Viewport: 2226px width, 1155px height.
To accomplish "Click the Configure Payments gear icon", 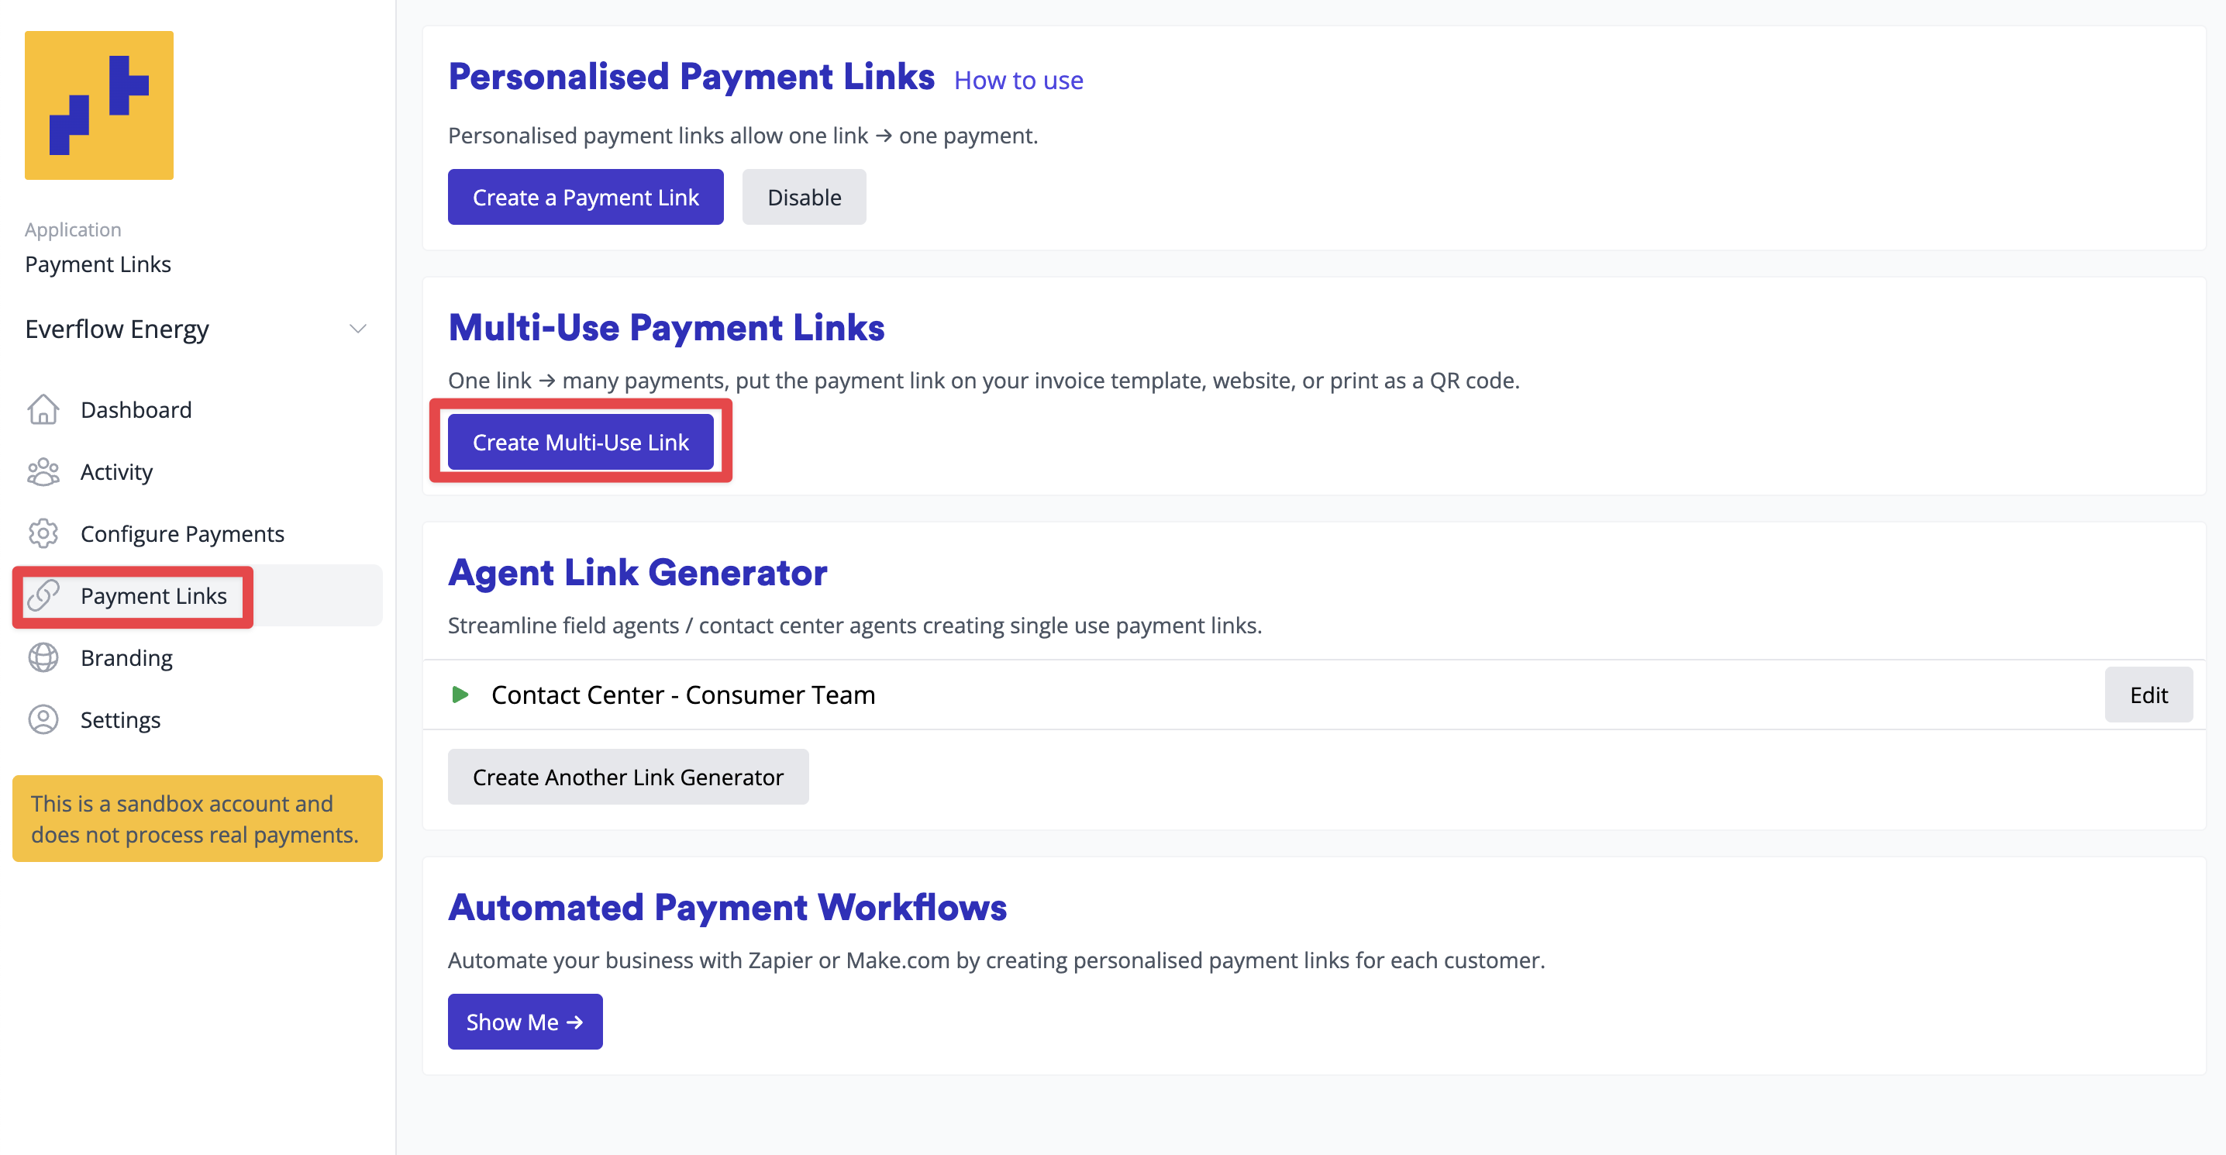I will [x=43, y=533].
